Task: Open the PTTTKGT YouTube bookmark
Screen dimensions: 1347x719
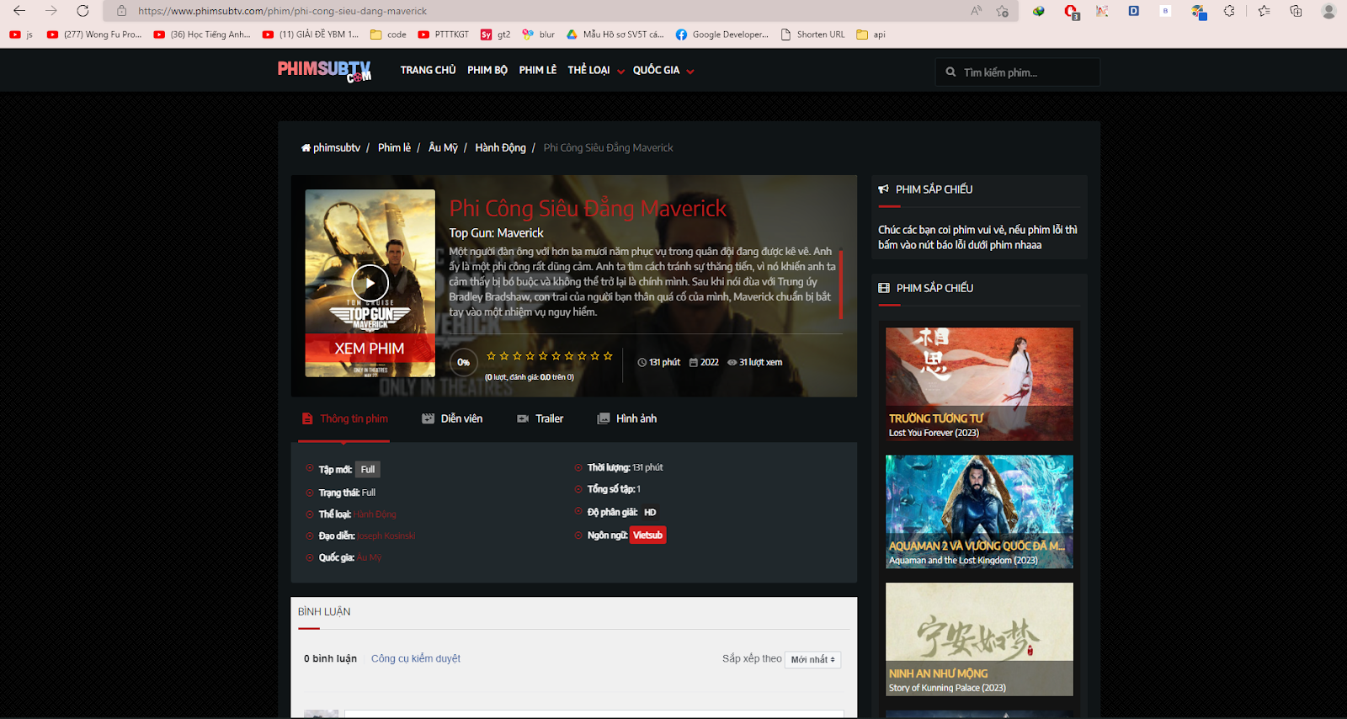Action: pyautogui.click(x=443, y=35)
